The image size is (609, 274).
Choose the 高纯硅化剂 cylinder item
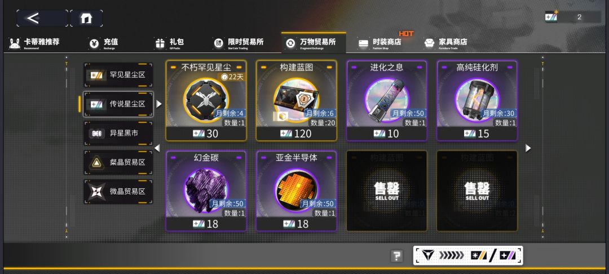[477, 100]
